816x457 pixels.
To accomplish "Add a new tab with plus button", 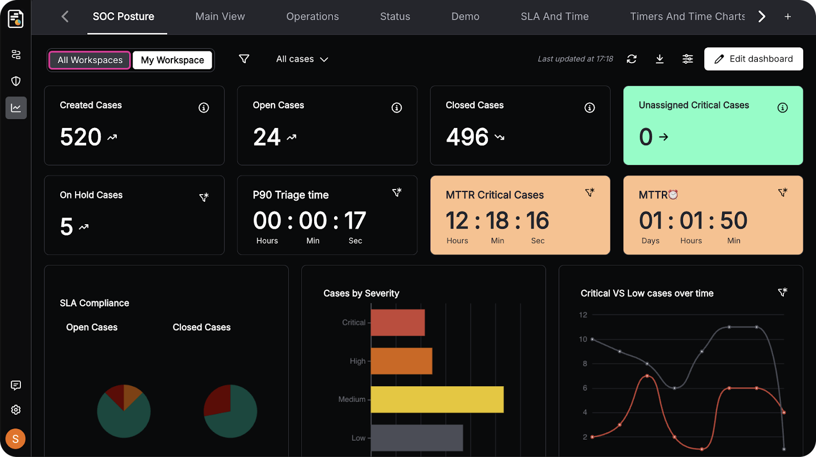I will tap(787, 17).
